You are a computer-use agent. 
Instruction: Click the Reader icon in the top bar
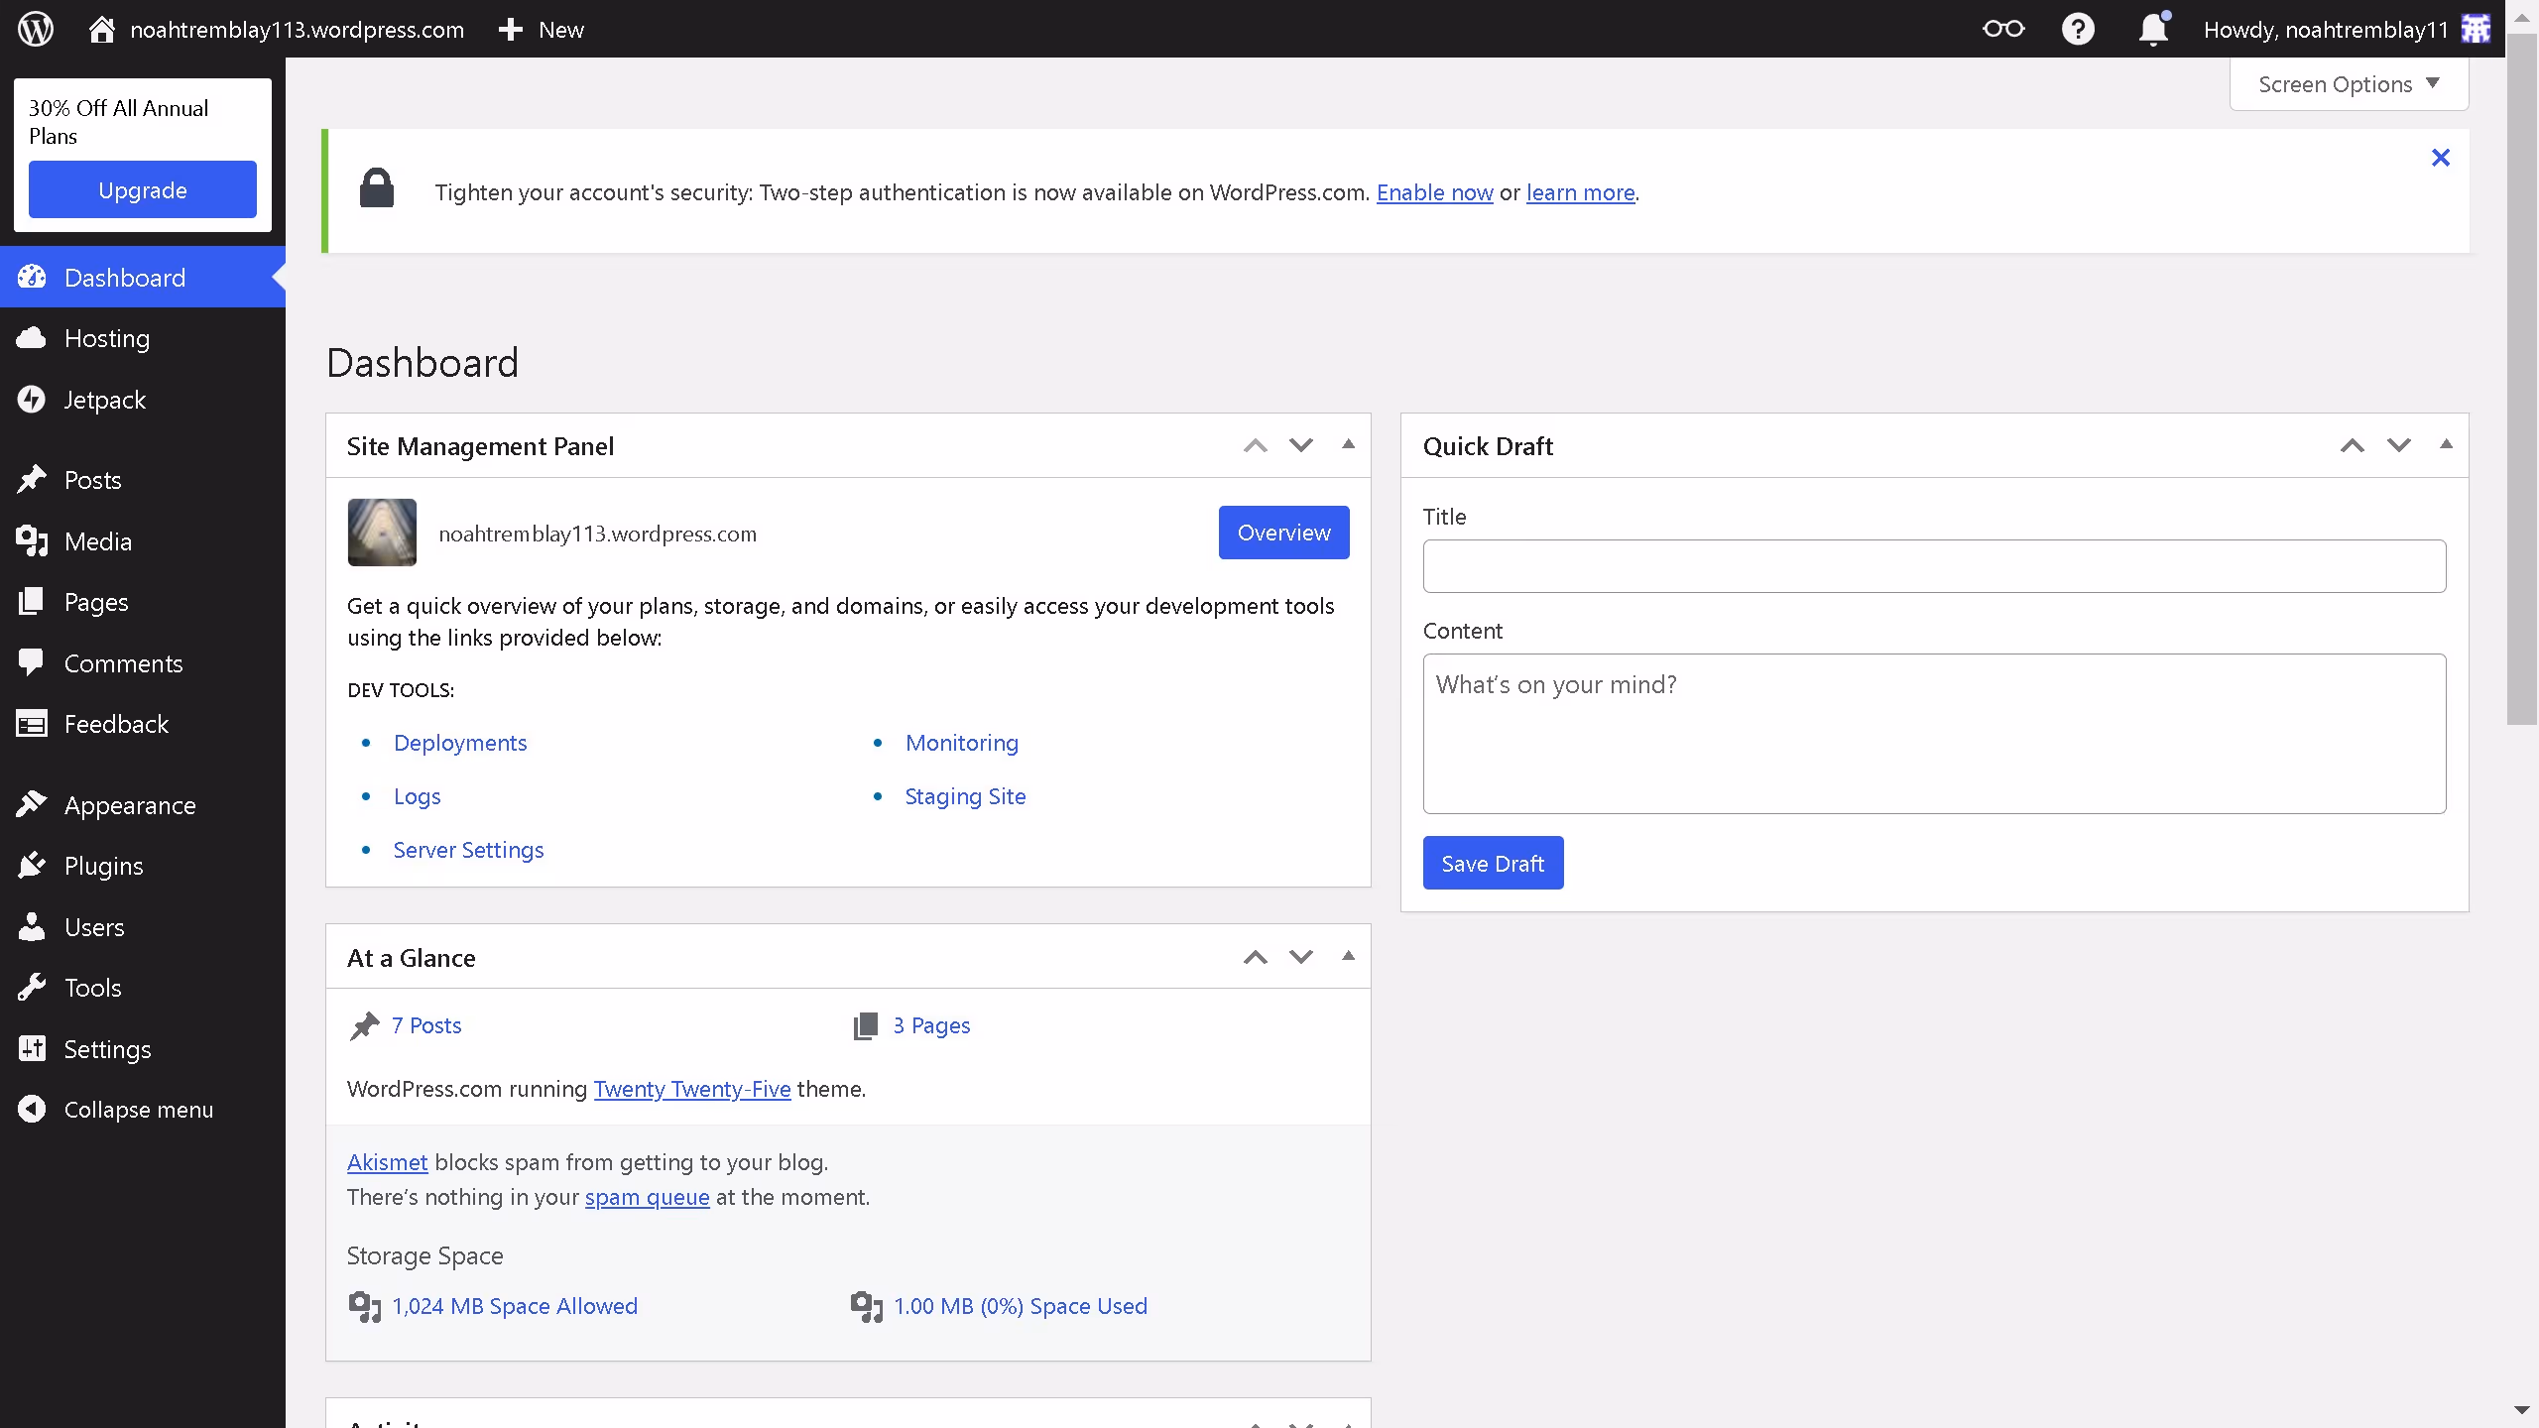coord(2003,29)
